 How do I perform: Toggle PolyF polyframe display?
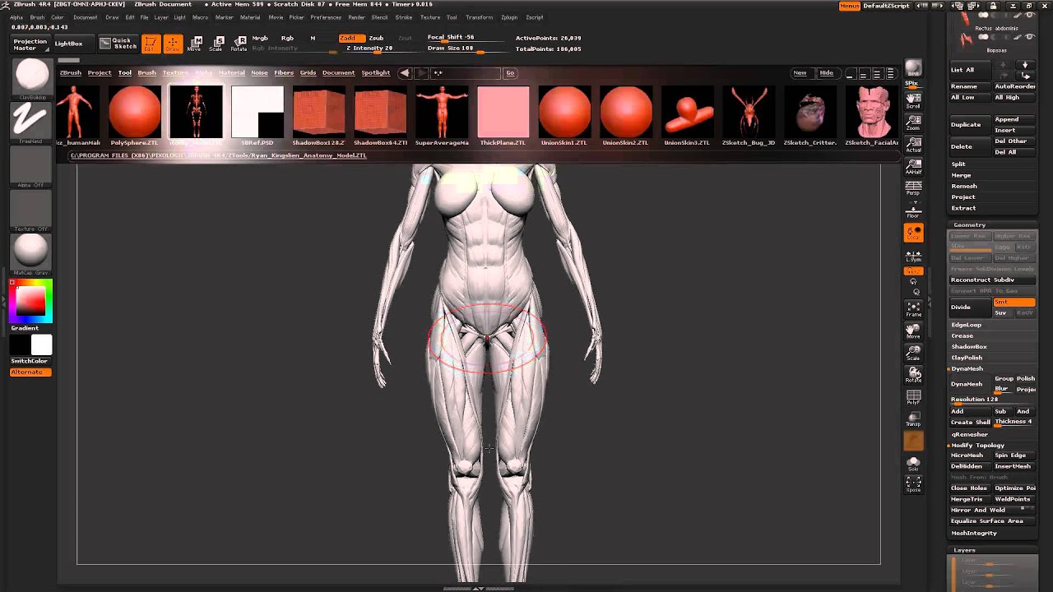tap(913, 397)
